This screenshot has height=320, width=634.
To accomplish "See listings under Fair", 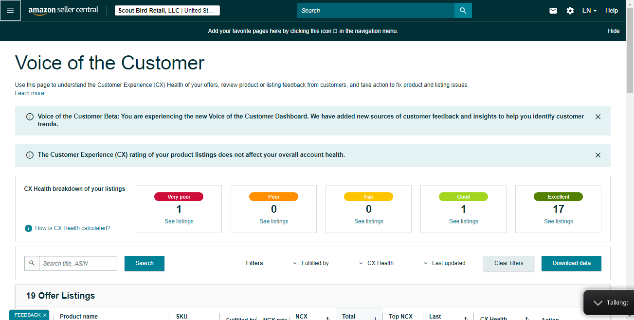I will (x=369, y=221).
